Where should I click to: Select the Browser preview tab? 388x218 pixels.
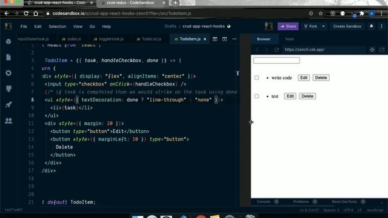point(264,39)
